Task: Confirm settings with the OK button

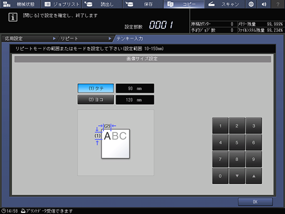Action: pos(255,202)
